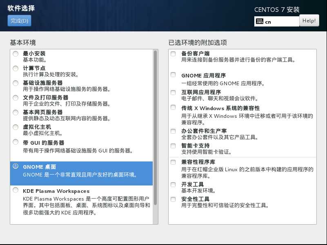Check the 智能卡支持 checkbox

tap(173, 146)
